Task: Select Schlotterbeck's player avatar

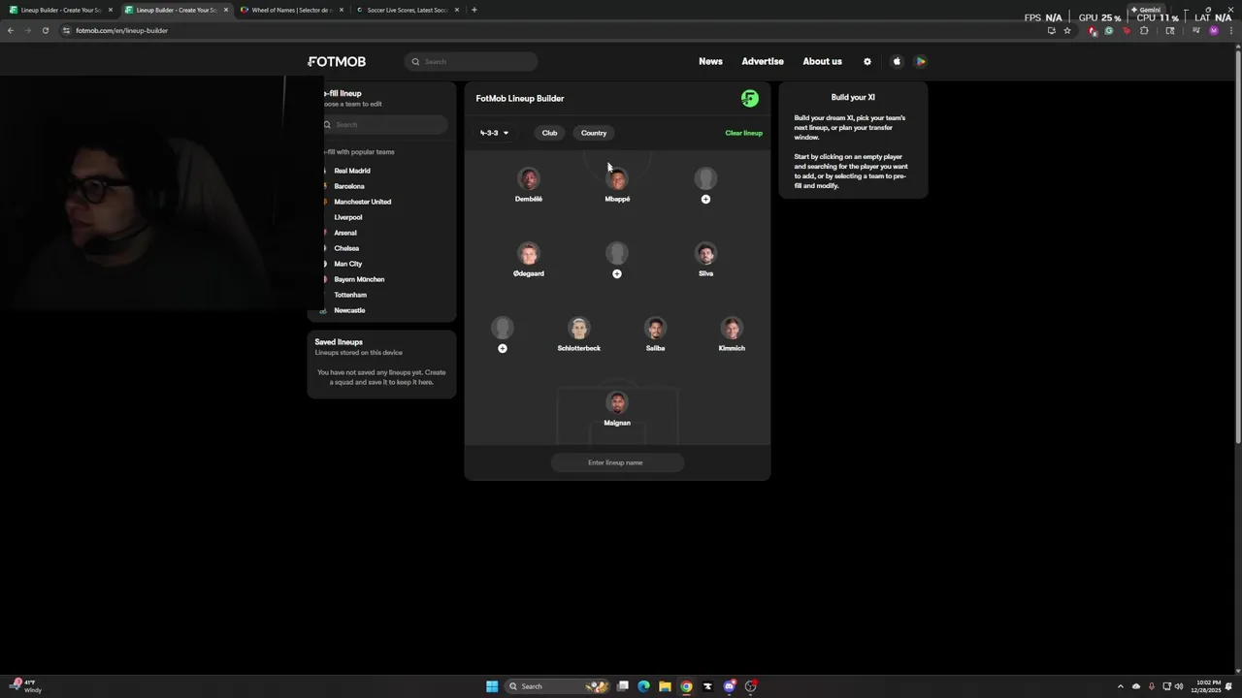Action: click(x=579, y=328)
